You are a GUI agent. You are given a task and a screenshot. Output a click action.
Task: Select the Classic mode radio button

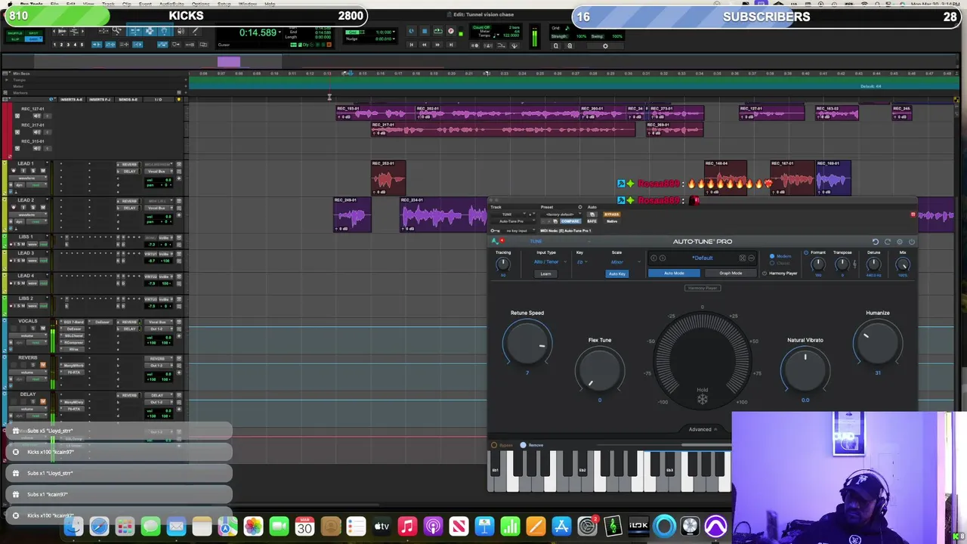(772, 263)
